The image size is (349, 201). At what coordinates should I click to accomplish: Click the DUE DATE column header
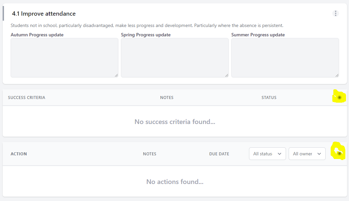(219, 154)
